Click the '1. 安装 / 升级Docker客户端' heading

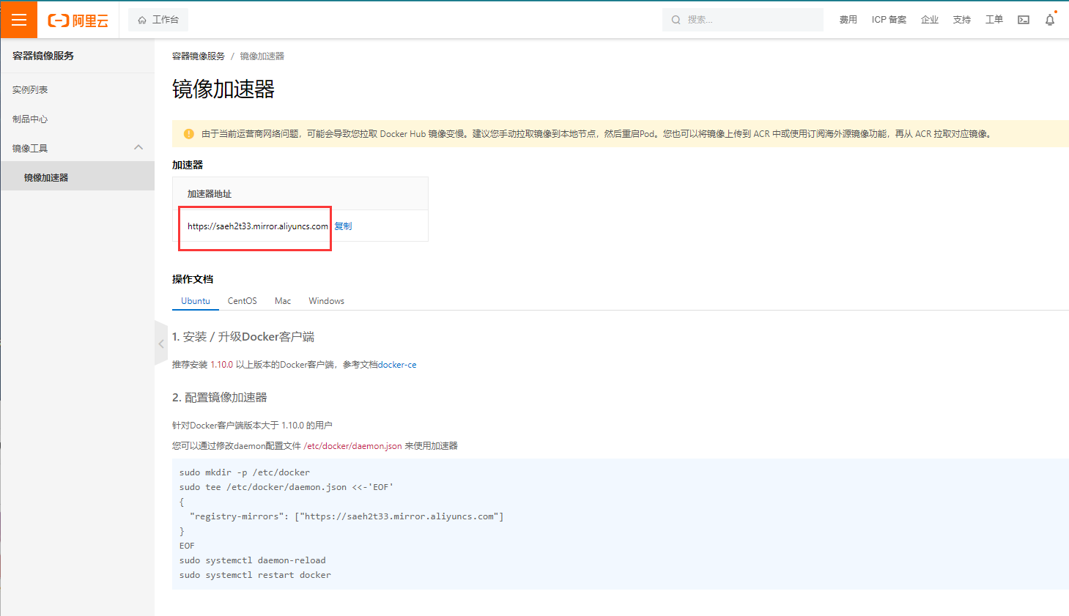(x=243, y=337)
